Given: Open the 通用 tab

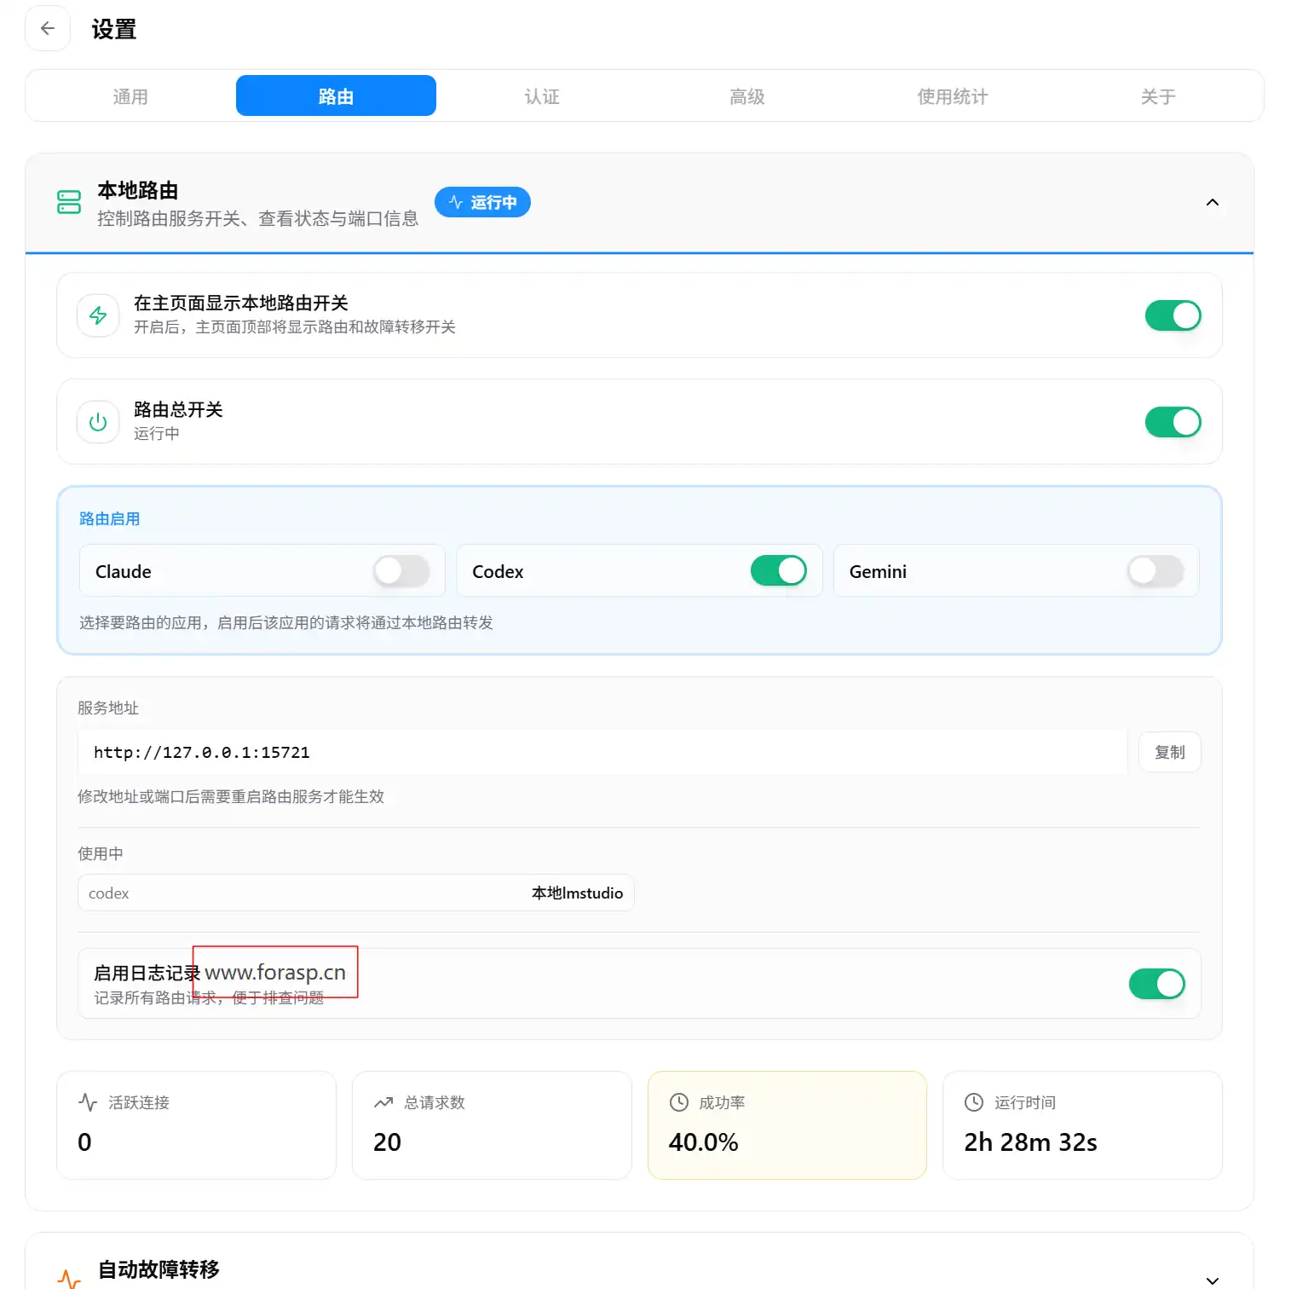Looking at the screenshot, I should [130, 96].
